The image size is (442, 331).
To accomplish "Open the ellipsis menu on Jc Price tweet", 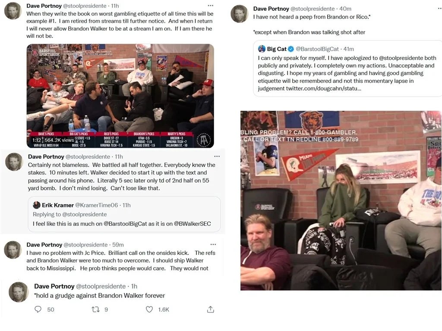I will click(x=213, y=244).
